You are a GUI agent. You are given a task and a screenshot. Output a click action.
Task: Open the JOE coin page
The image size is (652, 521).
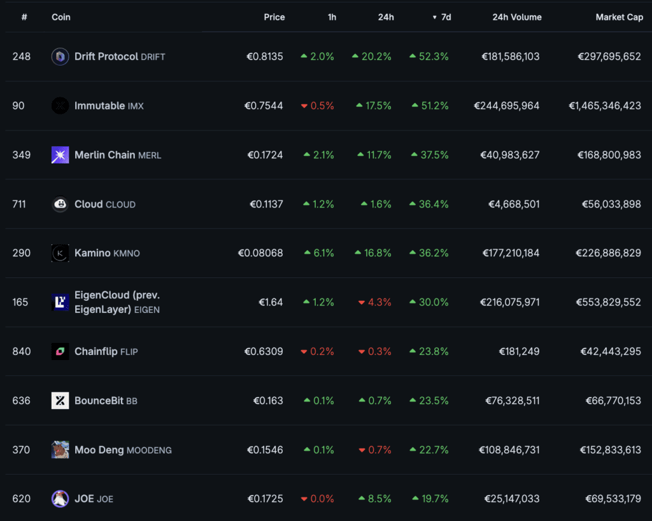coord(94,499)
